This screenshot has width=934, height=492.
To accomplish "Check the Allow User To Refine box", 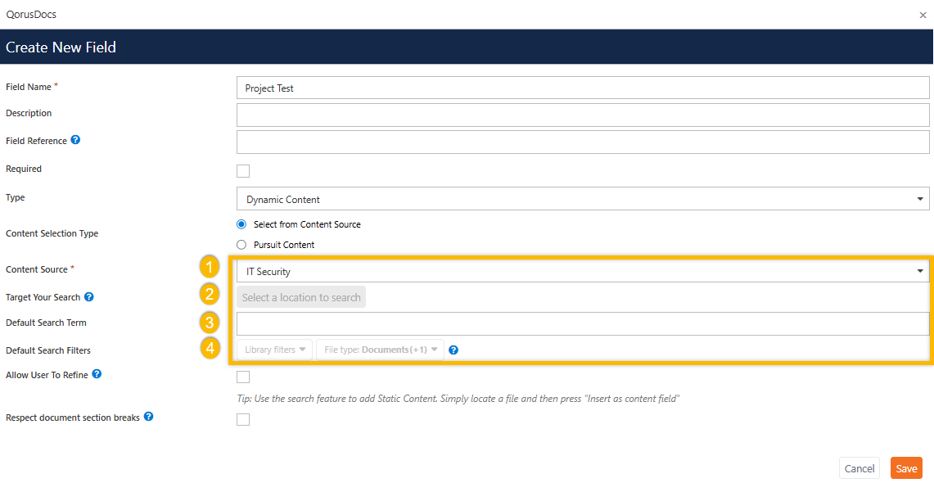I will [x=243, y=377].
